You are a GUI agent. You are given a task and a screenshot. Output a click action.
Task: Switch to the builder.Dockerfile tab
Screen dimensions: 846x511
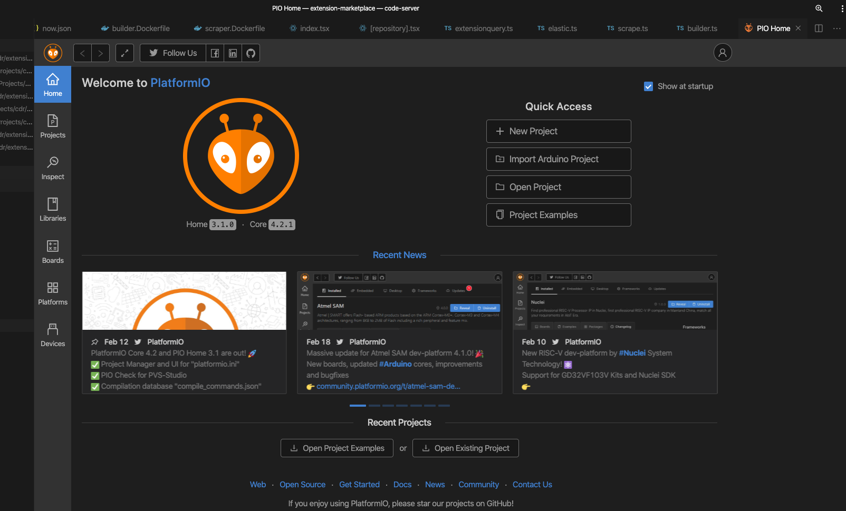(x=135, y=28)
